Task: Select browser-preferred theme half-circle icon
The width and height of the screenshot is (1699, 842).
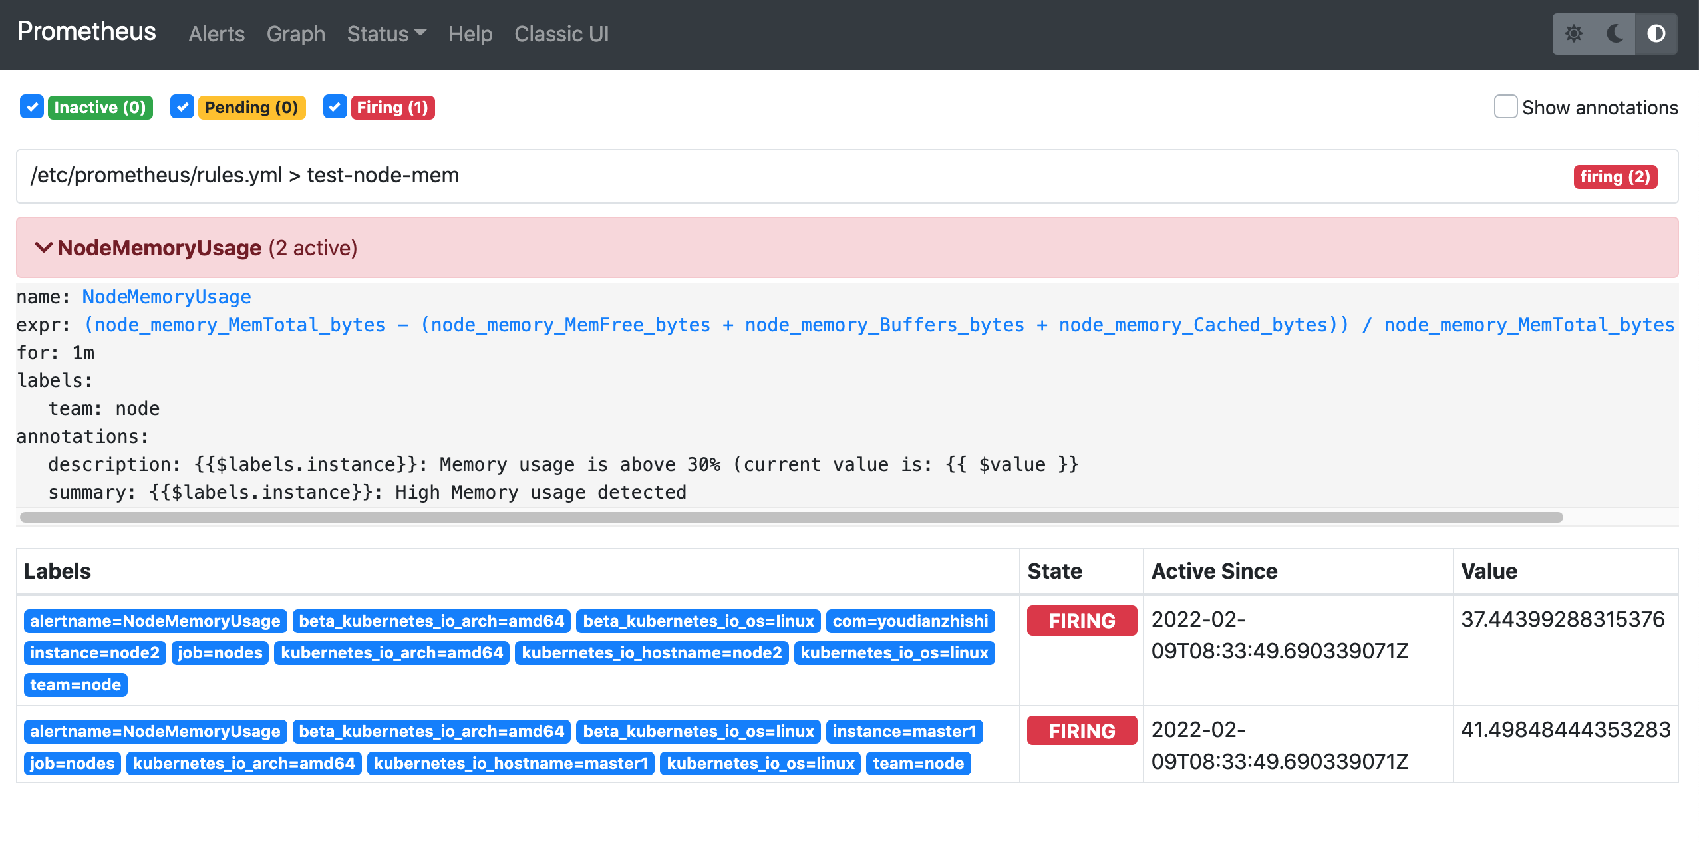Action: pyautogui.click(x=1656, y=34)
